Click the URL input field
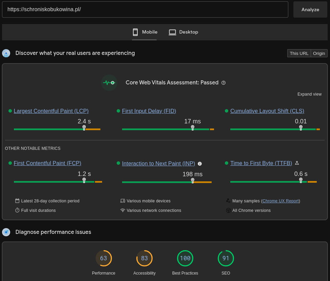This screenshot has width=330, height=281. [x=145, y=9]
